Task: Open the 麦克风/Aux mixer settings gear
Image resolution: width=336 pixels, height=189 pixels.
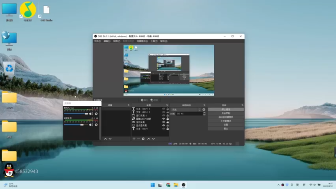Action: tap(96, 114)
